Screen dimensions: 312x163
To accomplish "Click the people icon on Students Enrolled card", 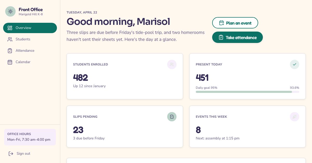I will [172, 64].
